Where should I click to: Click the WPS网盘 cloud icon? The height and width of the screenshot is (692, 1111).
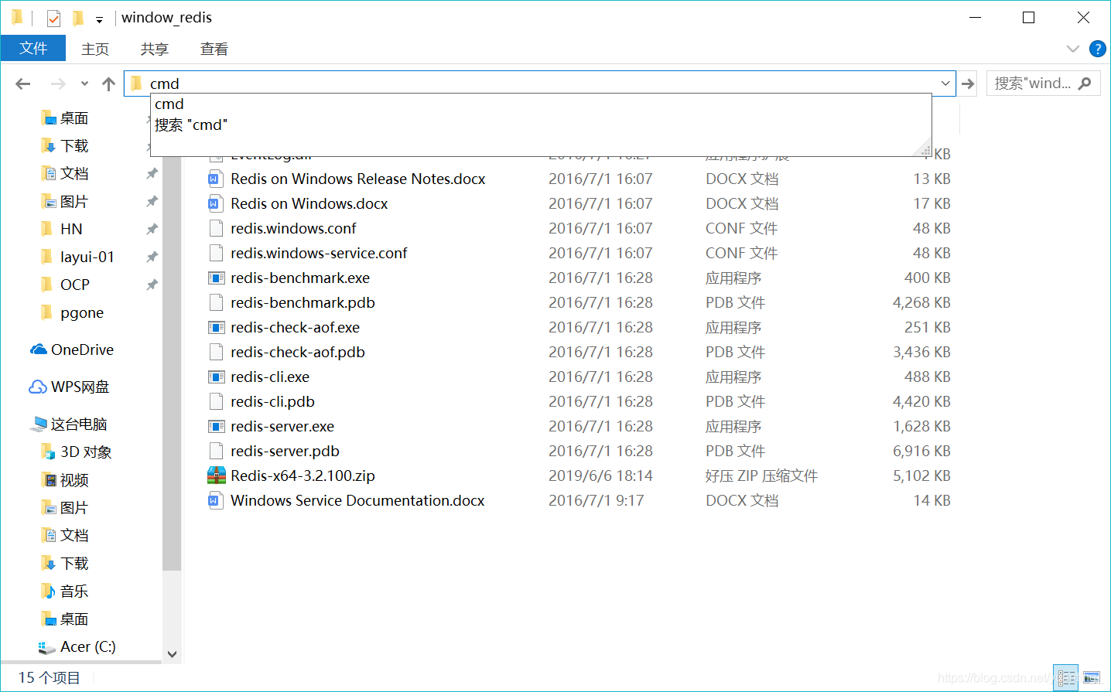(38, 387)
